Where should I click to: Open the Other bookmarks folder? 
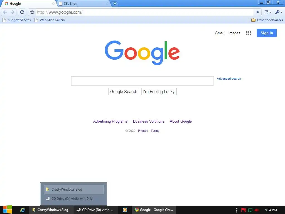point(267,20)
